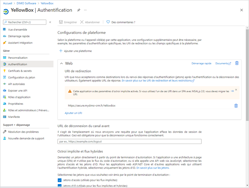Image resolution: width=249 pixels, height=188 pixels.
Task: Collapse the left navigation menu chevrons
Action: pos(50,22)
